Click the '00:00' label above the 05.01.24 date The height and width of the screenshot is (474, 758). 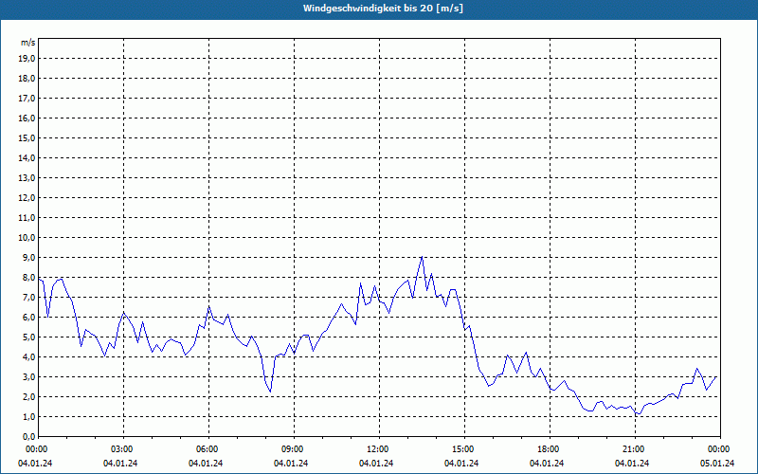719,449
